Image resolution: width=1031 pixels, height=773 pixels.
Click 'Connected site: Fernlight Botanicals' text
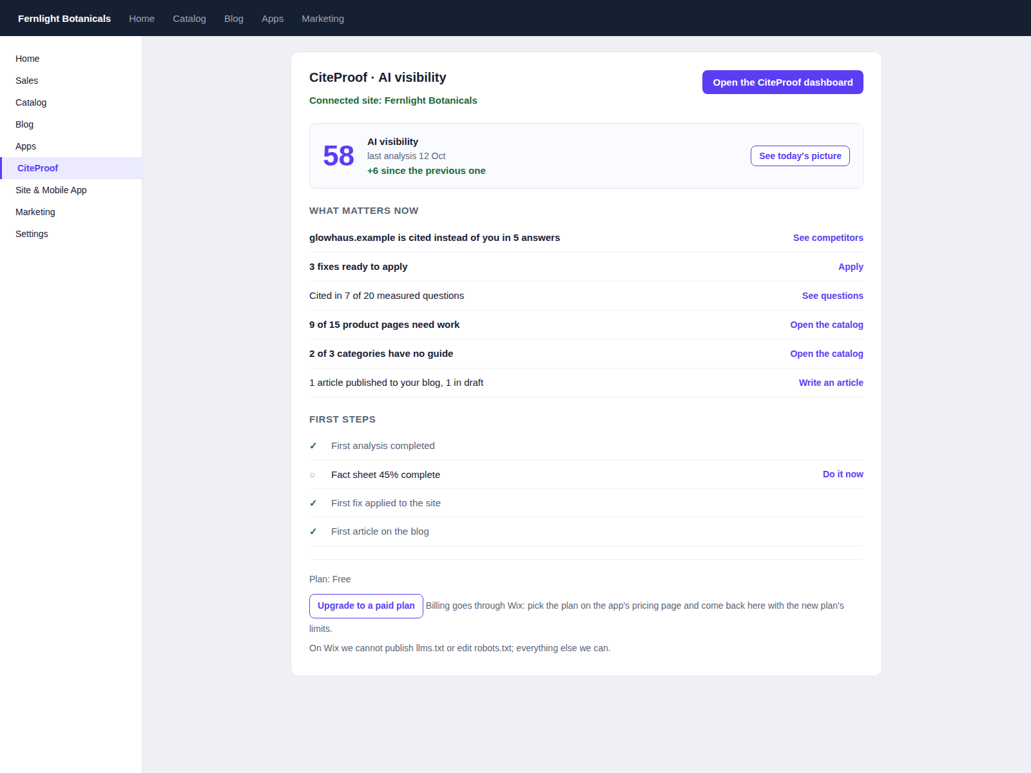click(393, 100)
